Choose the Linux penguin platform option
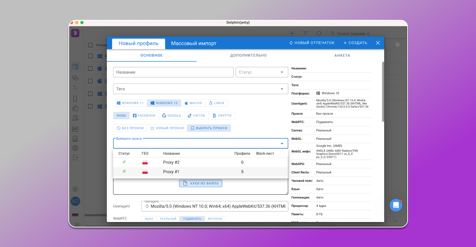The height and width of the screenshot is (247, 476). (x=216, y=103)
